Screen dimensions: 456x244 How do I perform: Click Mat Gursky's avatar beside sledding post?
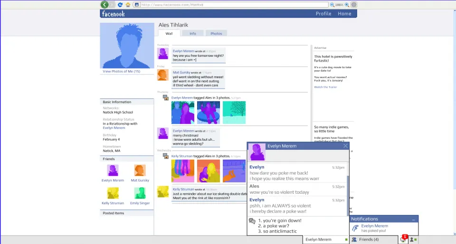[163, 75]
